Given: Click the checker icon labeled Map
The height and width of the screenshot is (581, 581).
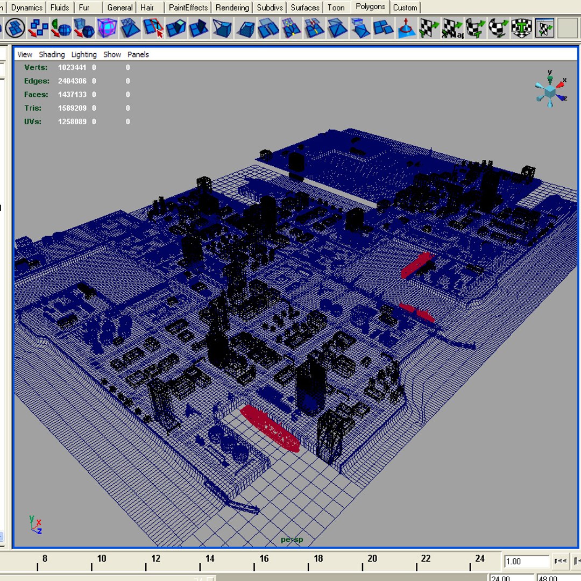Looking at the screenshot, I should [x=452, y=28].
